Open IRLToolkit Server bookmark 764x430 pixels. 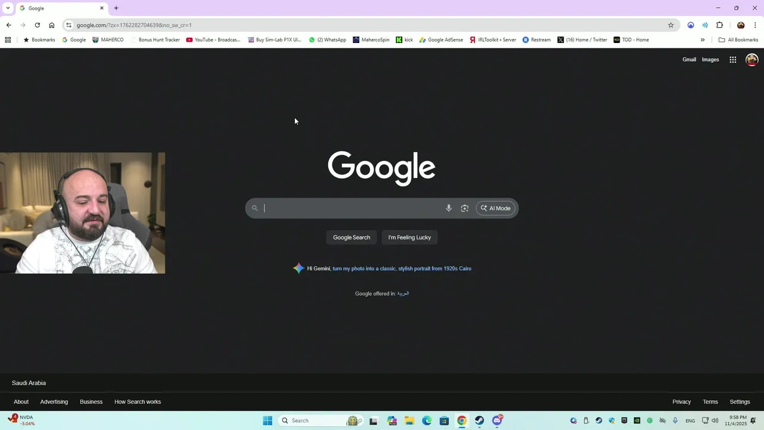(492, 40)
